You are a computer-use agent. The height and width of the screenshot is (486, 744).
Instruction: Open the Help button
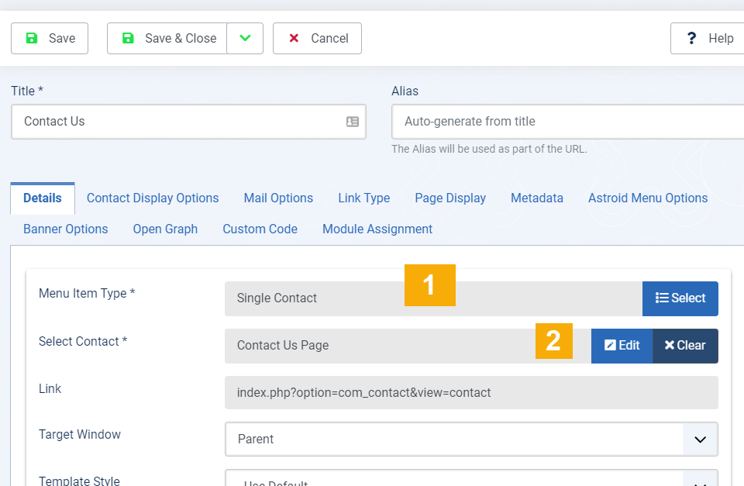tap(709, 39)
